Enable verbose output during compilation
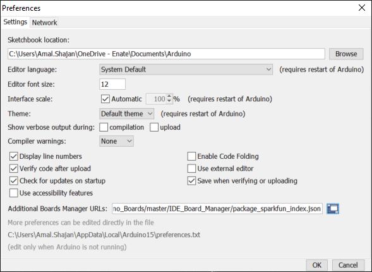 point(104,127)
